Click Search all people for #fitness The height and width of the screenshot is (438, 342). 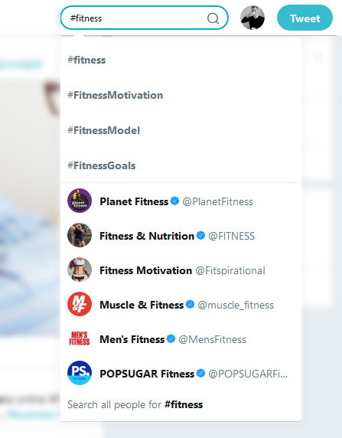click(135, 404)
